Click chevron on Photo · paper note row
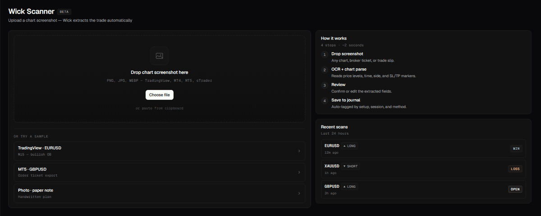 click(x=299, y=193)
